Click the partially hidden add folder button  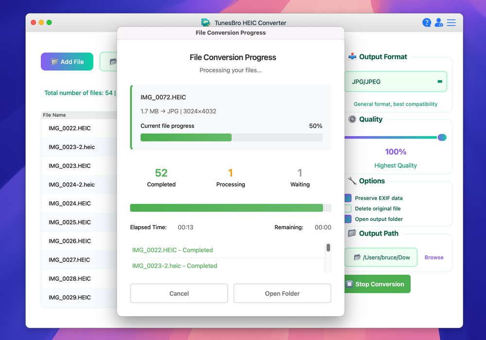108,62
